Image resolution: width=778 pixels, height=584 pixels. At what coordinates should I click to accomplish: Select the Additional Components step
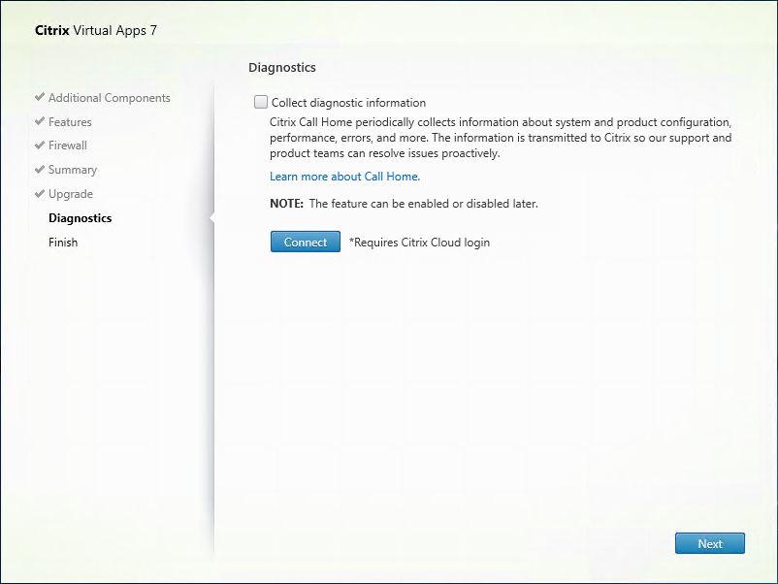click(x=110, y=98)
